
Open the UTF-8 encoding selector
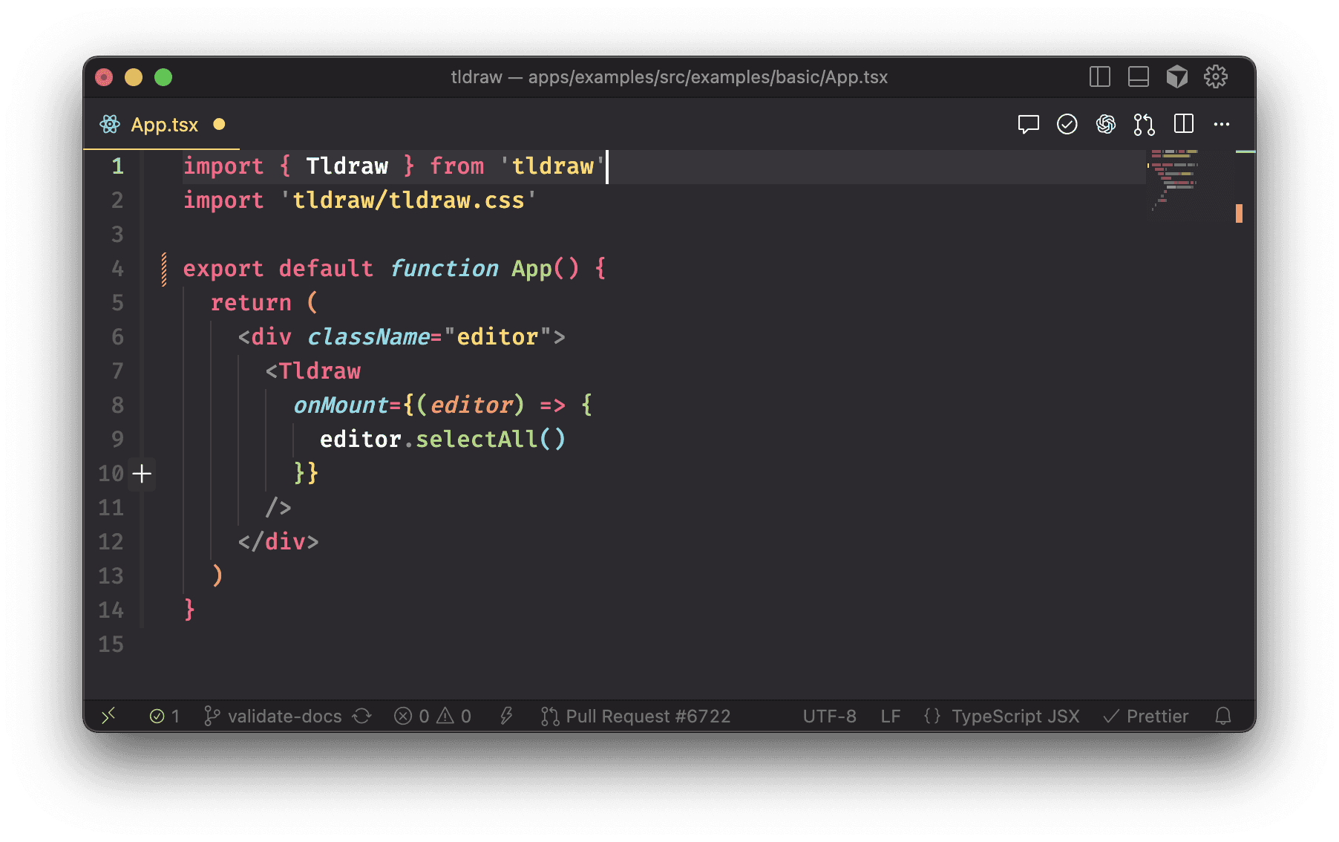(x=830, y=716)
